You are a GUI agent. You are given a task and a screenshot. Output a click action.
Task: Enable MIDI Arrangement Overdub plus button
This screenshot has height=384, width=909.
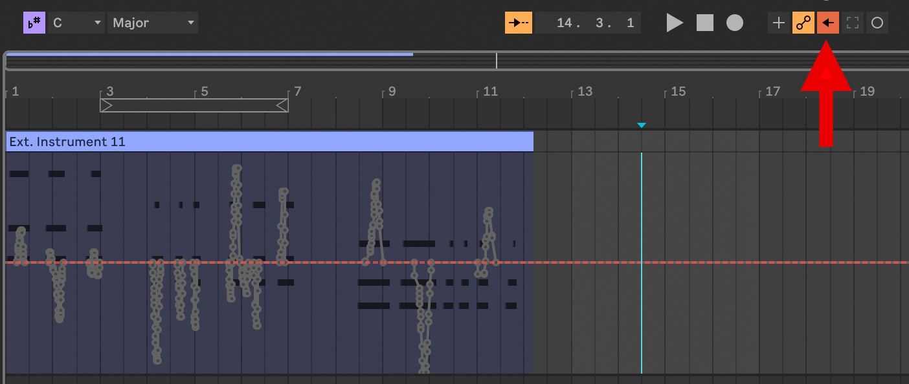click(778, 23)
